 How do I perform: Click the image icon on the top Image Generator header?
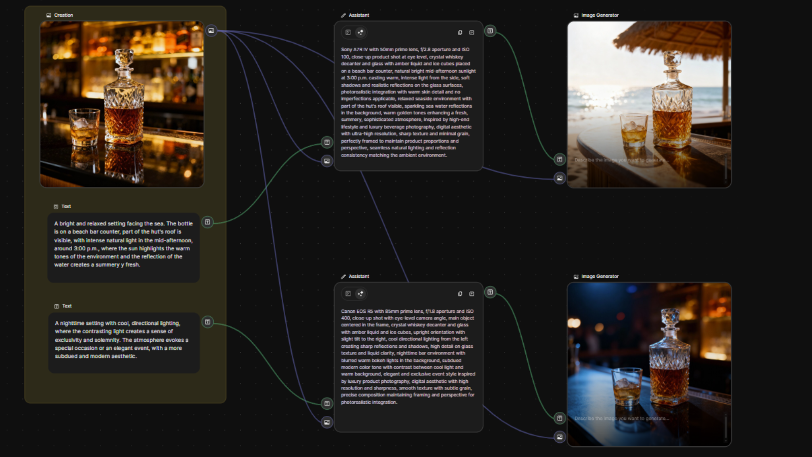[x=575, y=15]
